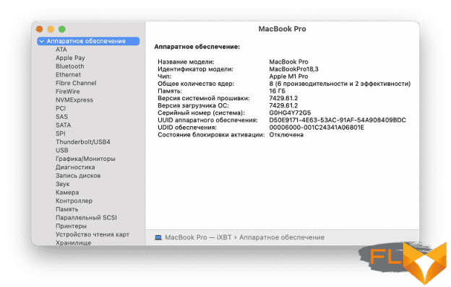Select Графика/Мониторы in the list
The width and height of the screenshot is (451, 287).
tap(85, 159)
